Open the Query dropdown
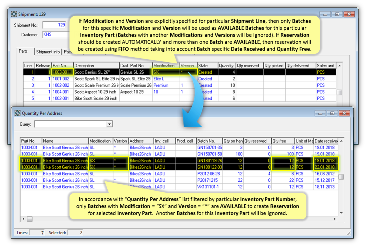 (109, 124)
